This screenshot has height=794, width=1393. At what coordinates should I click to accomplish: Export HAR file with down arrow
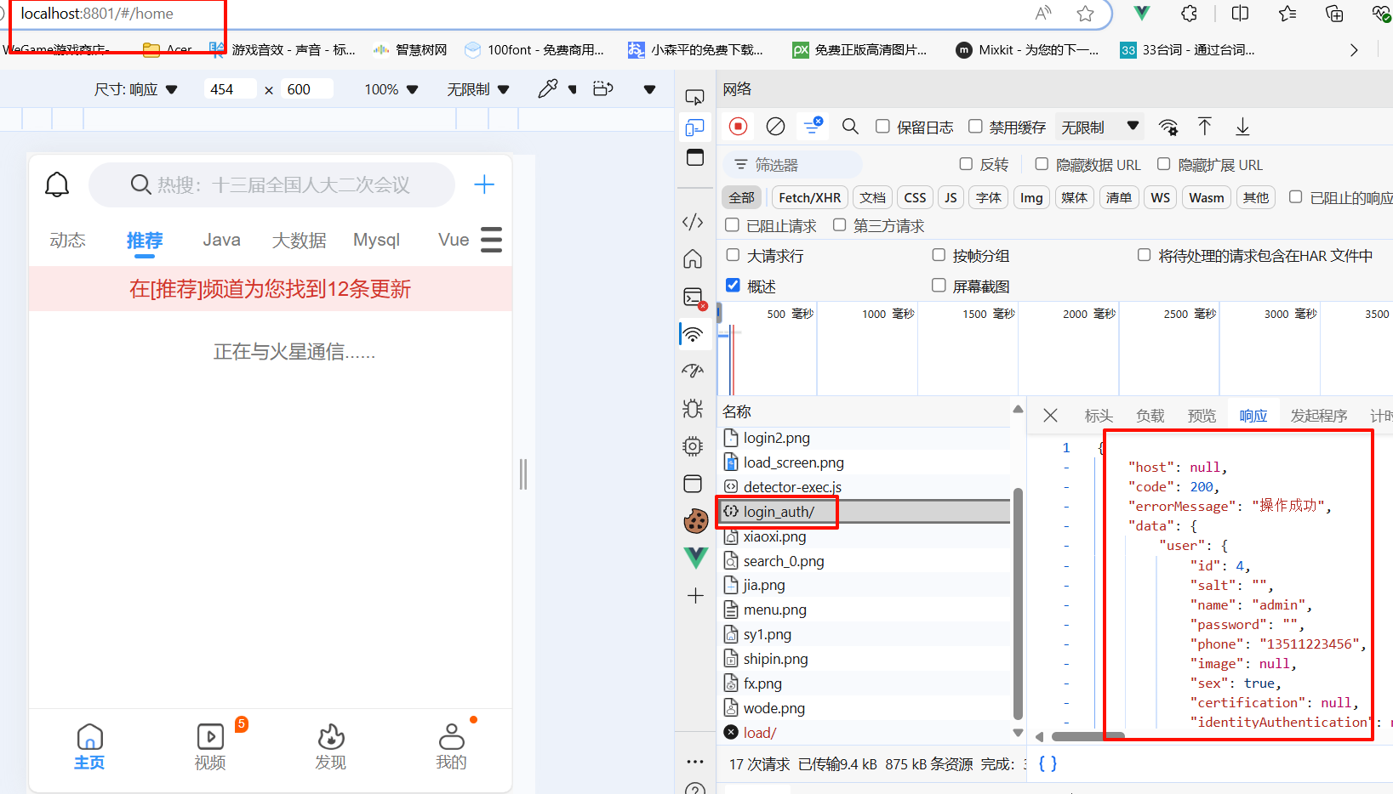coord(1242,127)
